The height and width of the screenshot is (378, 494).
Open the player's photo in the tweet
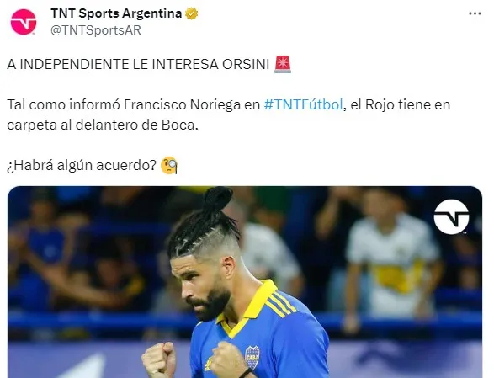pos(245,282)
